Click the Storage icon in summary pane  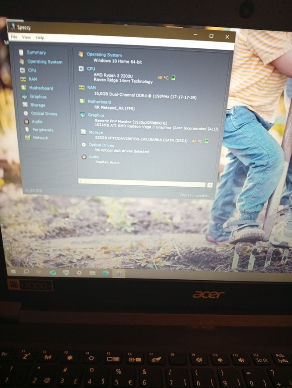[83, 132]
